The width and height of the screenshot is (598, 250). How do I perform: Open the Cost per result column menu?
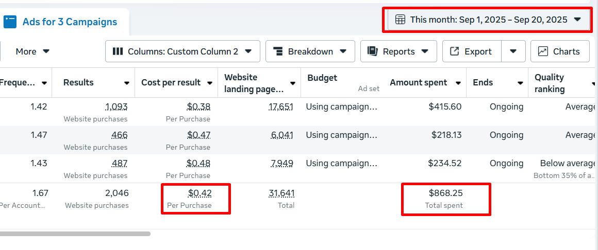tap(210, 83)
